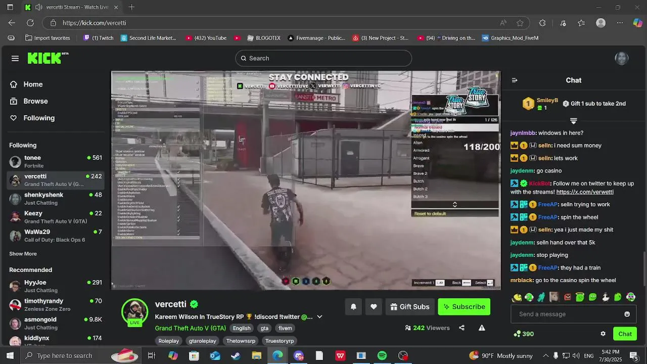Open the Grand Theft Auto V (GTA) category link
This screenshot has height=364, width=647.
(190, 328)
